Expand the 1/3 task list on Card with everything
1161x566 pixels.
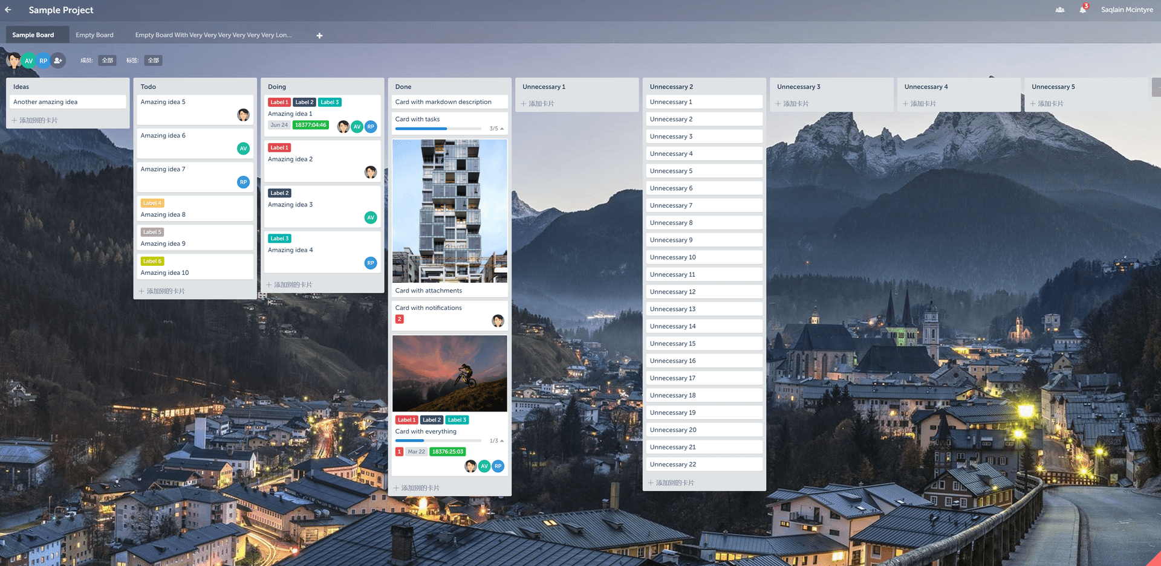496,441
